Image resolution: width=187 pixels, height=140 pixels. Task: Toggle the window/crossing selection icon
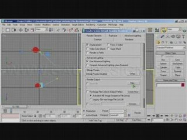[x=14, y=30]
